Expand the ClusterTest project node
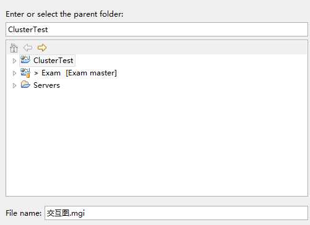This screenshot has height=225, width=310. [14, 61]
